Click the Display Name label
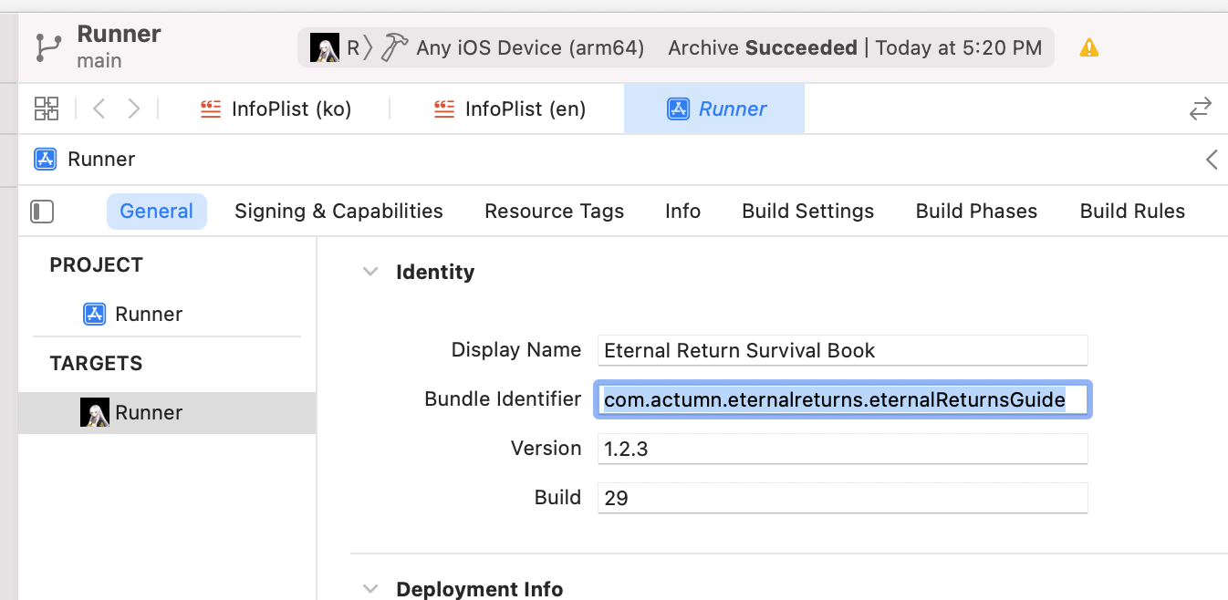 click(x=516, y=350)
